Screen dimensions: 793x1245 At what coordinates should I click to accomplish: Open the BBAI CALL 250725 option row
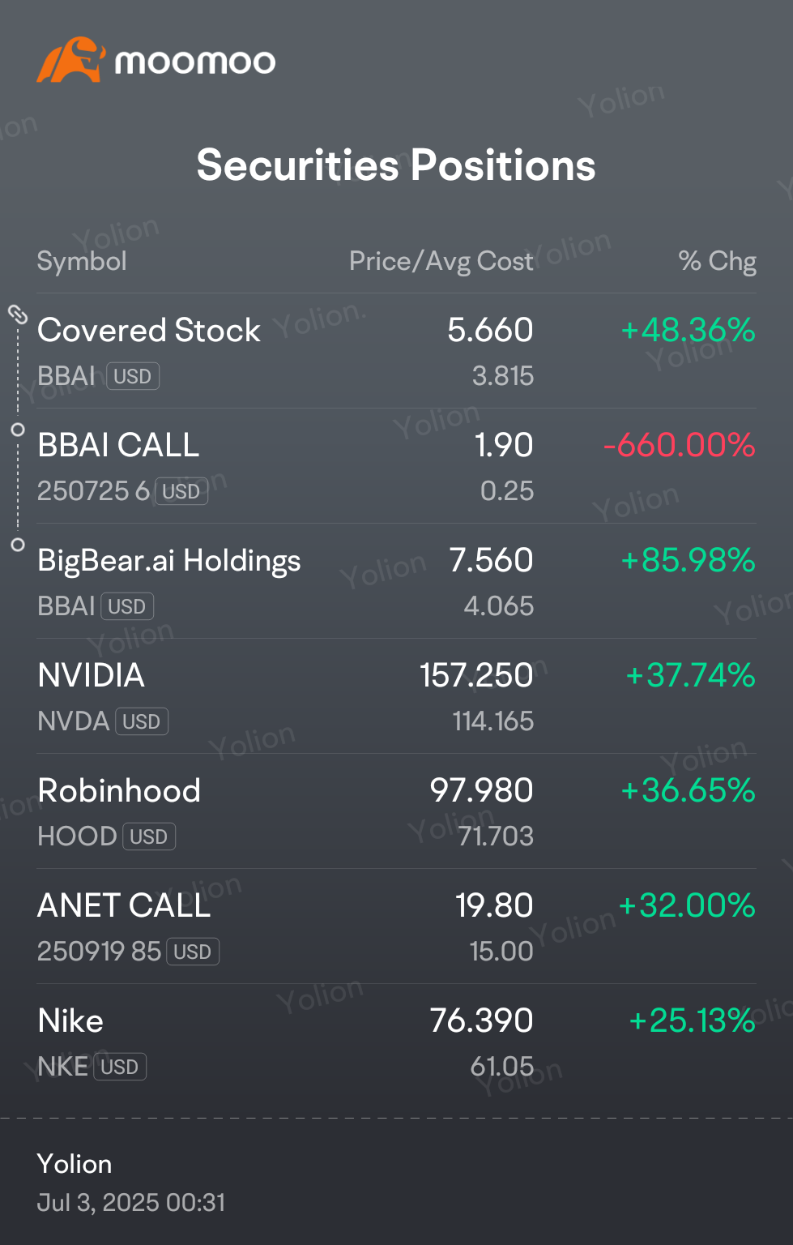[x=397, y=466]
